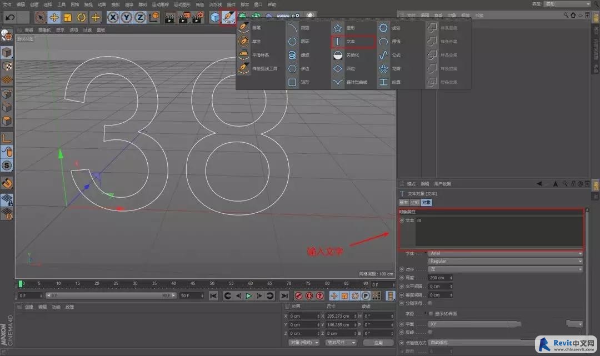
Task: Click the Make Editable icon in left toolbar
Action: click(x=7, y=36)
